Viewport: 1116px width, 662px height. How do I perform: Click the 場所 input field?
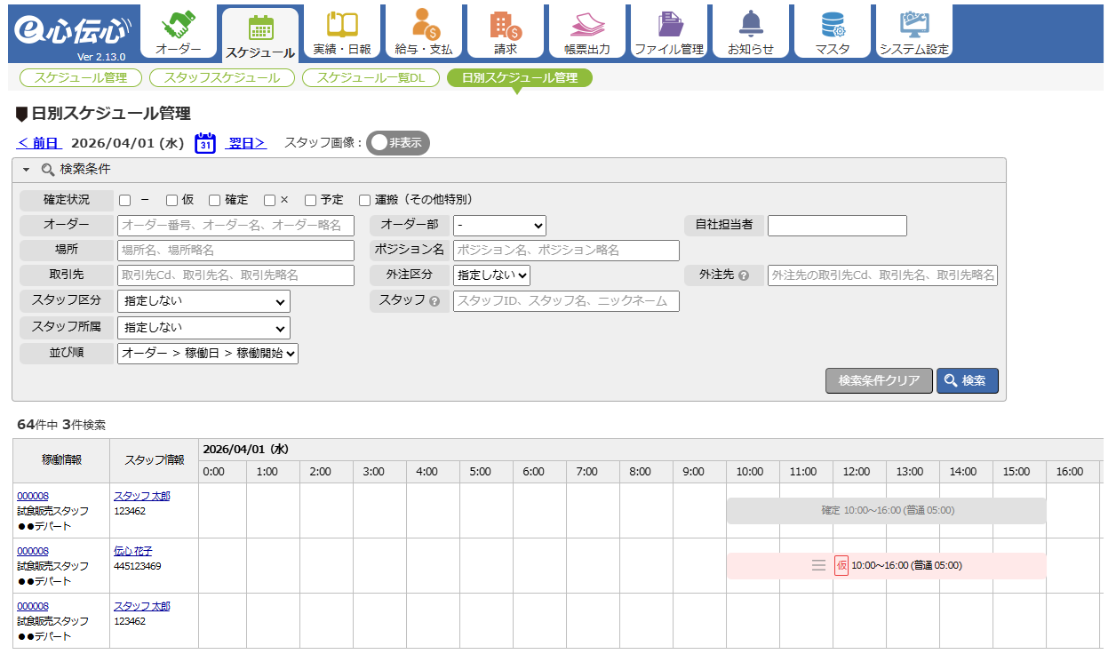(x=235, y=251)
